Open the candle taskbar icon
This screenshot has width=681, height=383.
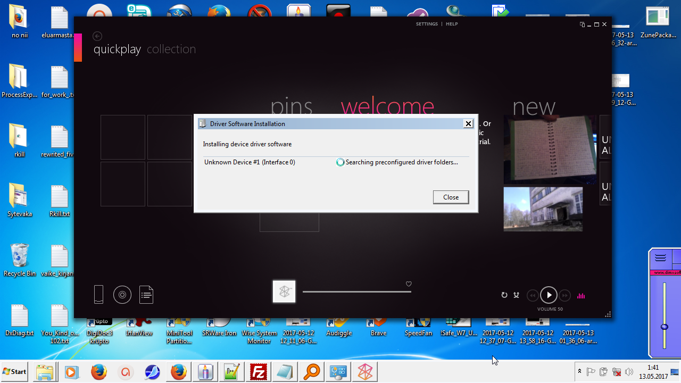(x=205, y=372)
